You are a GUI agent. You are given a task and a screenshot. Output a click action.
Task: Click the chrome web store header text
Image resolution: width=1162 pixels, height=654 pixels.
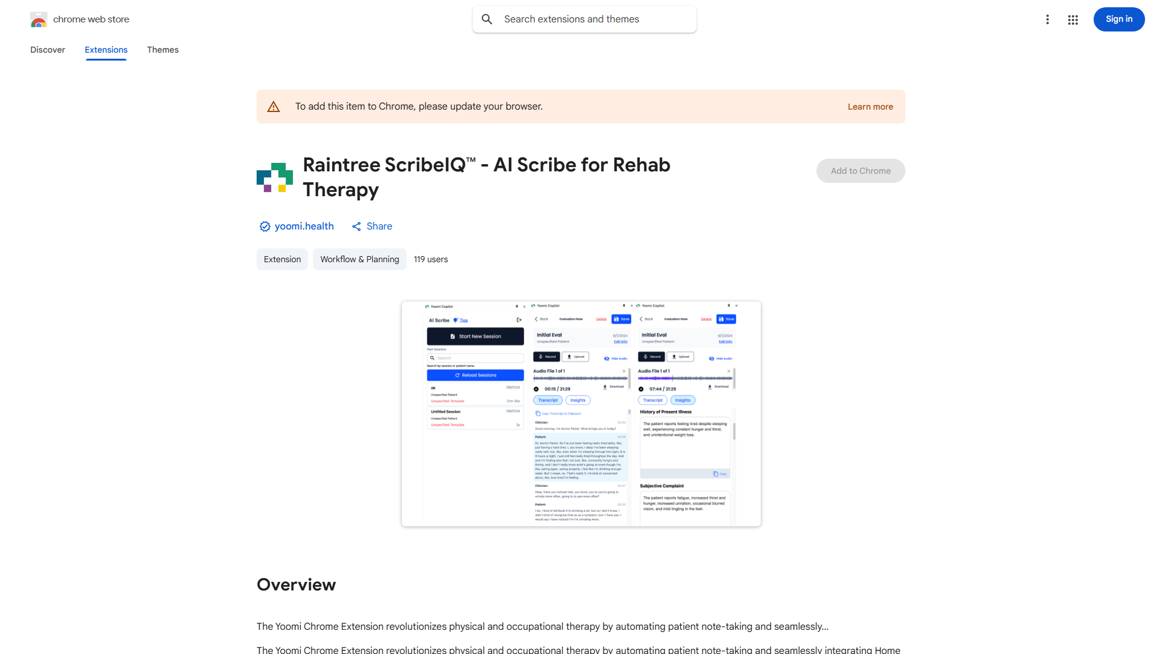click(91, 19)
